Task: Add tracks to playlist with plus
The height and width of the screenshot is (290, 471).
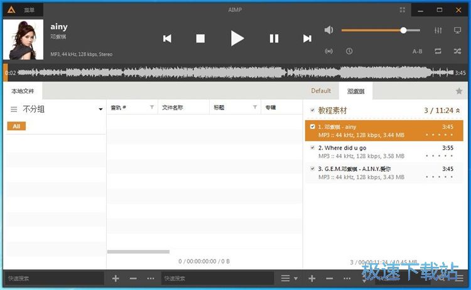Action: pyautogui.click(x=311, y=279)
